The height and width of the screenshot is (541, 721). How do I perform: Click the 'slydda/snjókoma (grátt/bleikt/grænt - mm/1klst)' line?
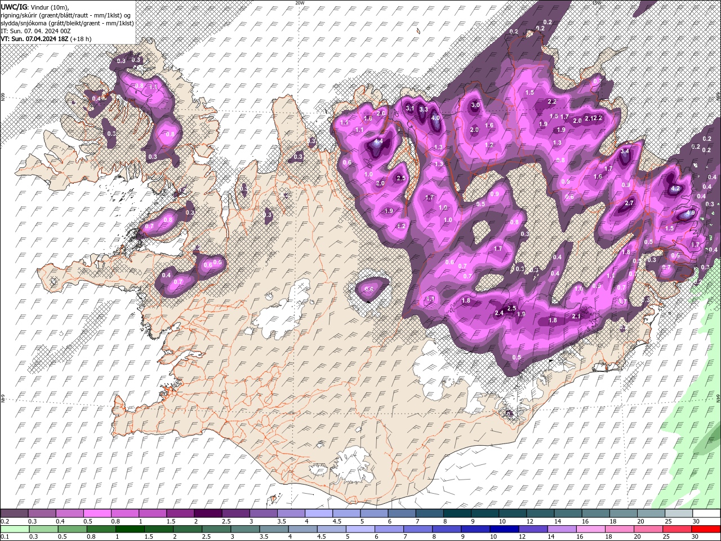(x=67, y=23)
